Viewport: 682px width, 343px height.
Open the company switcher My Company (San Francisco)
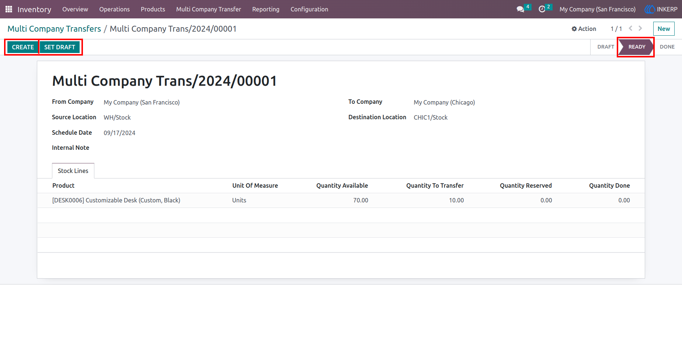[x=597, y=9]
